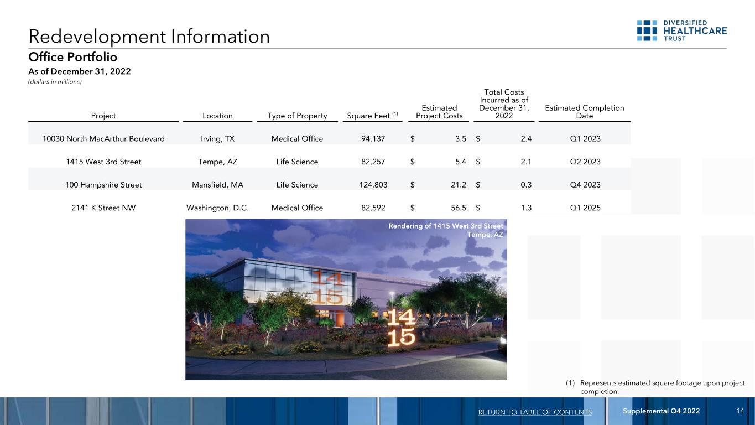
Task: Select the 124,803 square feet value
Action: [x=373, y=185]
